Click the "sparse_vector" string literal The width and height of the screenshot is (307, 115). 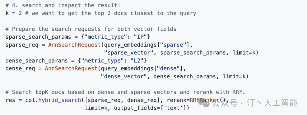click(x=129, y=53)
